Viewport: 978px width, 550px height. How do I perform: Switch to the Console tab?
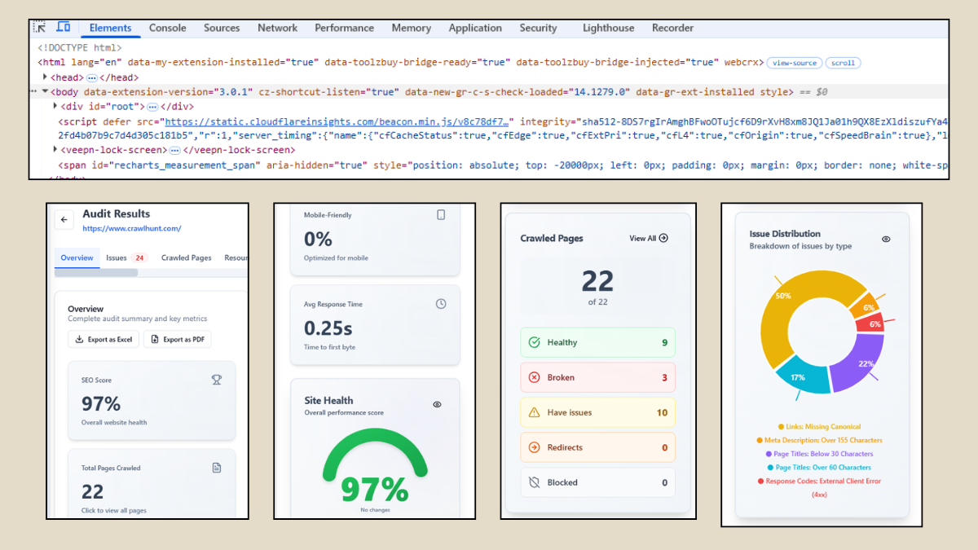[168, 28]
